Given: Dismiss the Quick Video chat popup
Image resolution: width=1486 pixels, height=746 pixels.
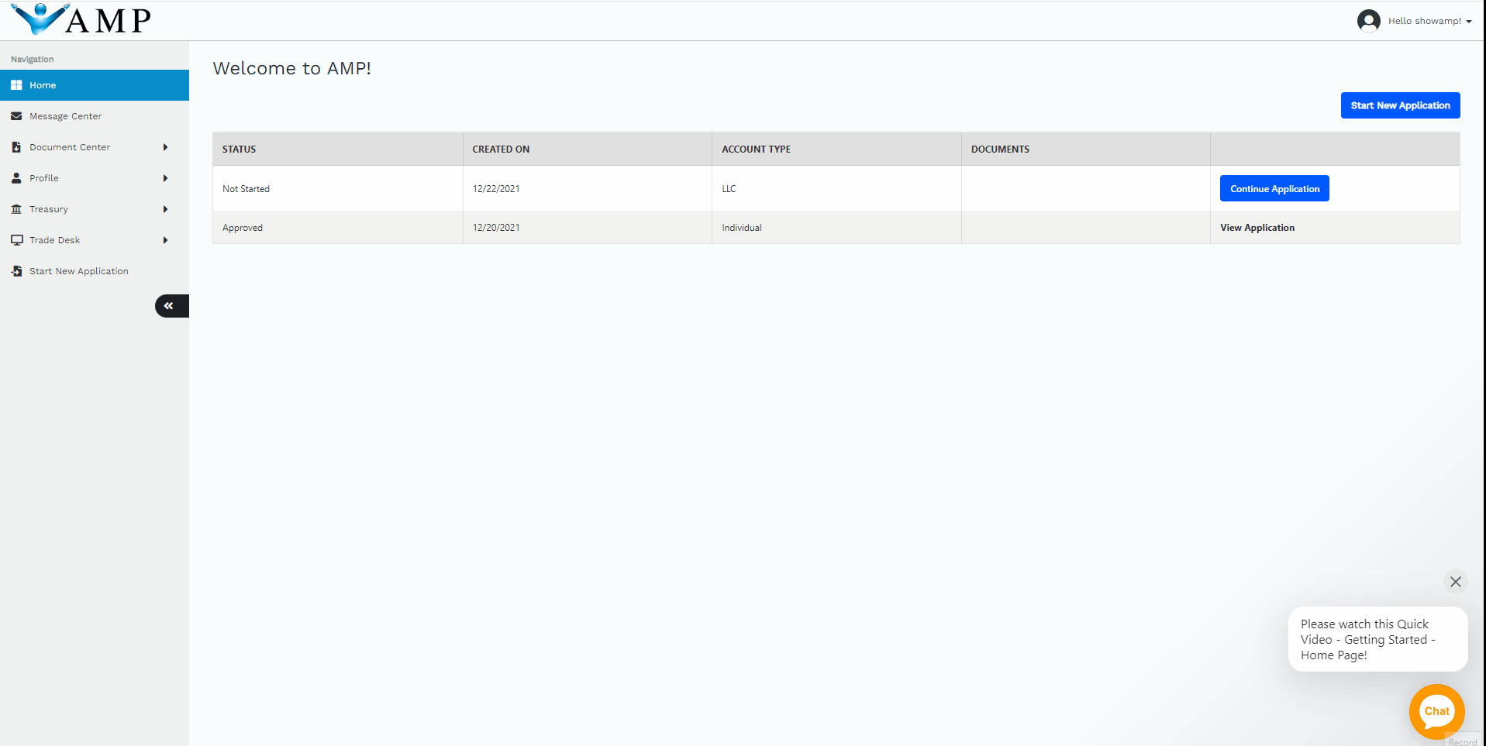Looking at the screenshot, I should (1455, 582).
